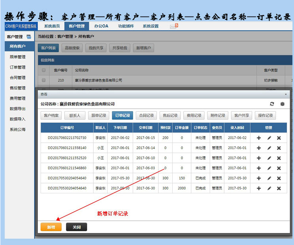The image size is (294, 245).
Task: Open 订单管理 in the left sidebar
Action: coord(18,67)
